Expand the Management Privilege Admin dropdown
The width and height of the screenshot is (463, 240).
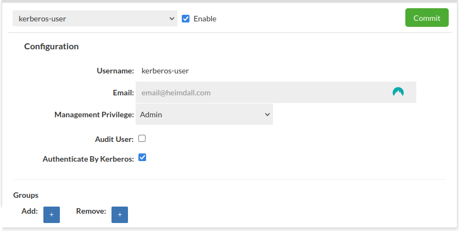(204, 115)
